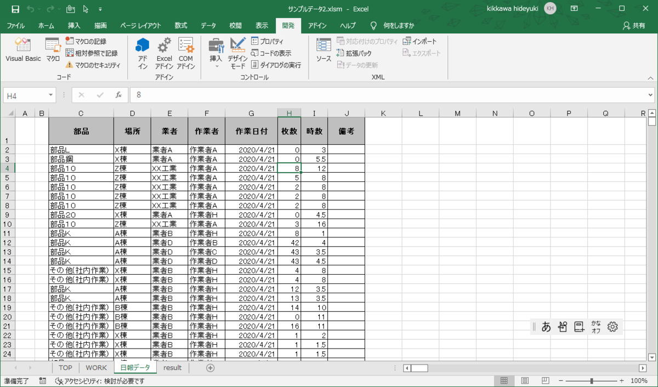Open ribbon display options

[574, 9]
